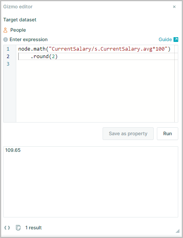Screen dimensions: 183x238
Task: Run the expression
Action: click(x=167, y=134)
